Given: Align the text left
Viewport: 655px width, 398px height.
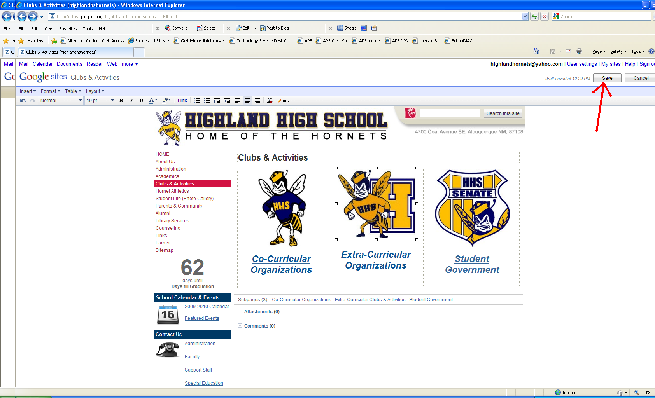Looking at the screenshot, I should (x=237, y=101).
